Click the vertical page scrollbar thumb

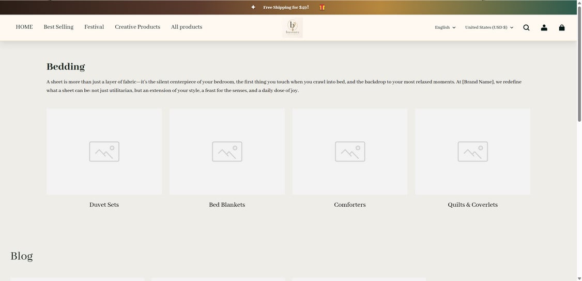coord(579,63)
